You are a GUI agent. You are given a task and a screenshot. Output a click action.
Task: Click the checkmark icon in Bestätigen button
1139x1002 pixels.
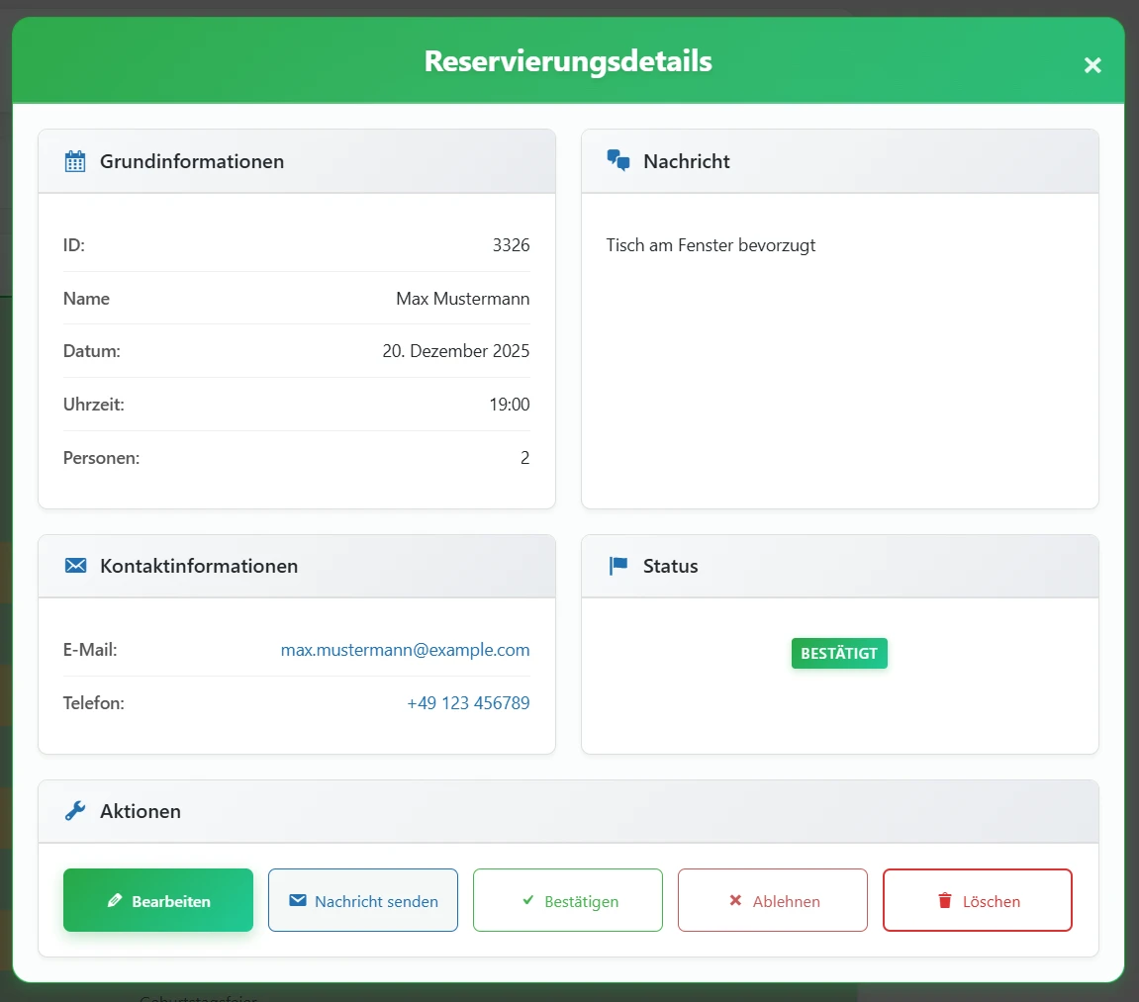[x=527, y=901]
